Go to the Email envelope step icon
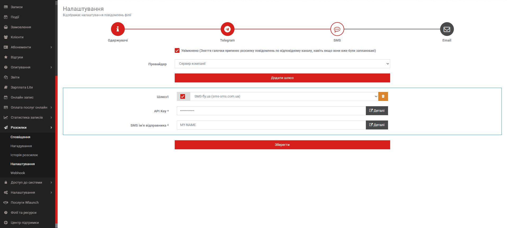The image size is (507, 228). pyautogui.click(x=447, y=29)
